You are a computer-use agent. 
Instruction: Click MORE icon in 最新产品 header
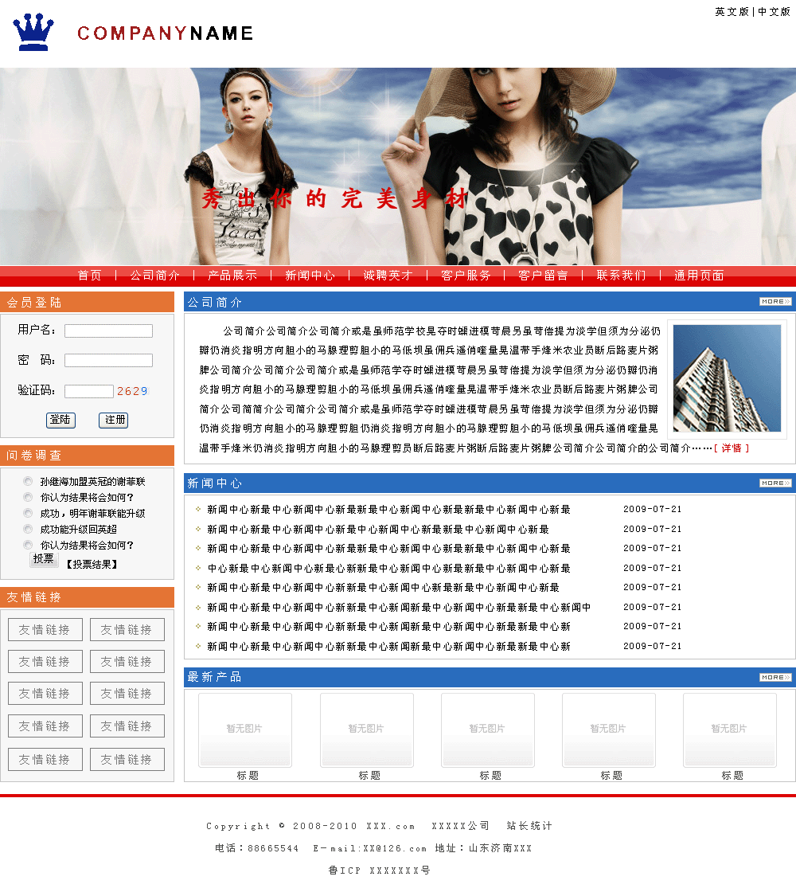tap(775, 678)
